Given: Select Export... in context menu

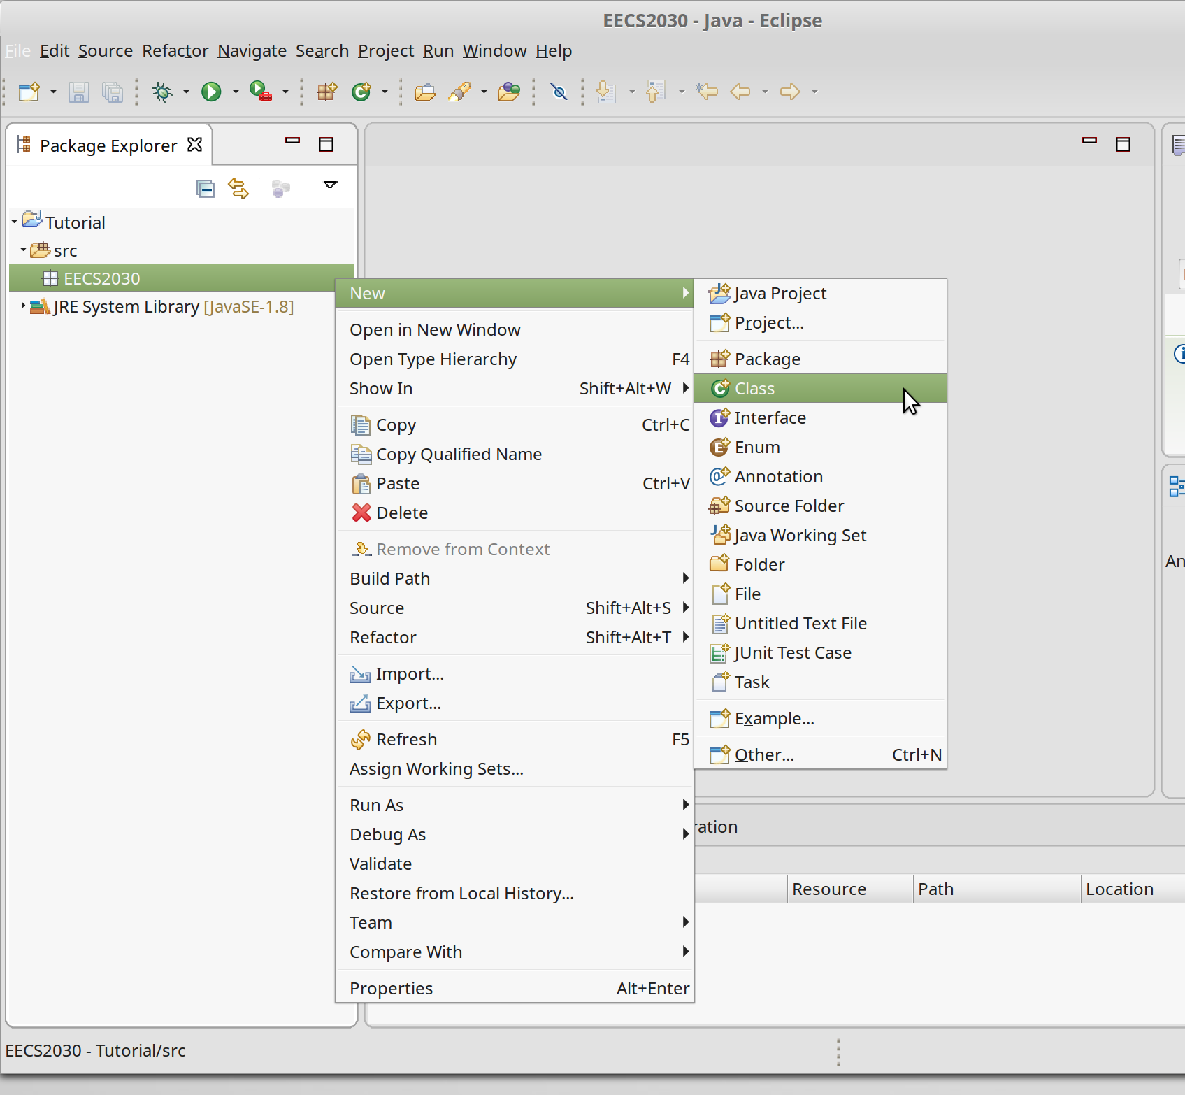Looking at the screenshot, I should click(x=515, y=703).
